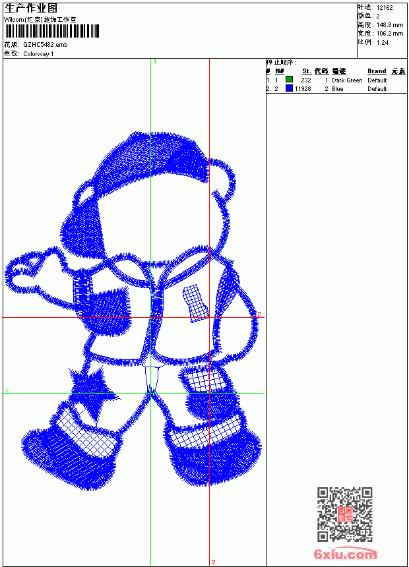This screenshot has height=567, width=409.
Task: Click the title 生产作业图
Action: [x=31, y=9]
